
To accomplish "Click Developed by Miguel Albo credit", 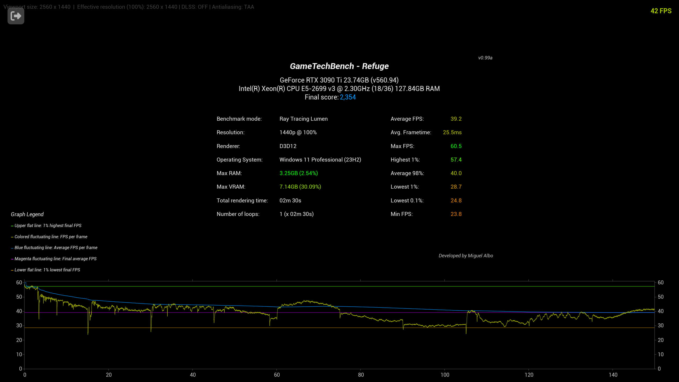I will tap(465, 256).
